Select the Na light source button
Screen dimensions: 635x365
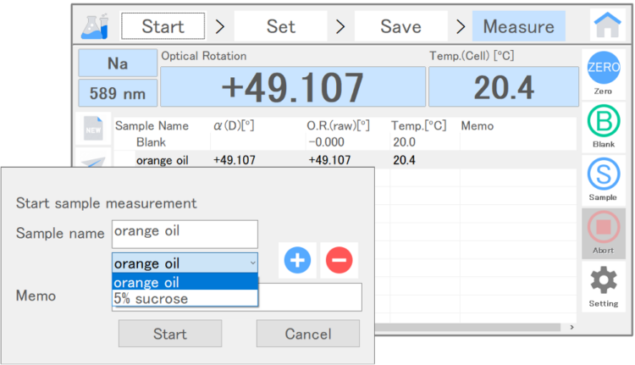click(117, 64)
